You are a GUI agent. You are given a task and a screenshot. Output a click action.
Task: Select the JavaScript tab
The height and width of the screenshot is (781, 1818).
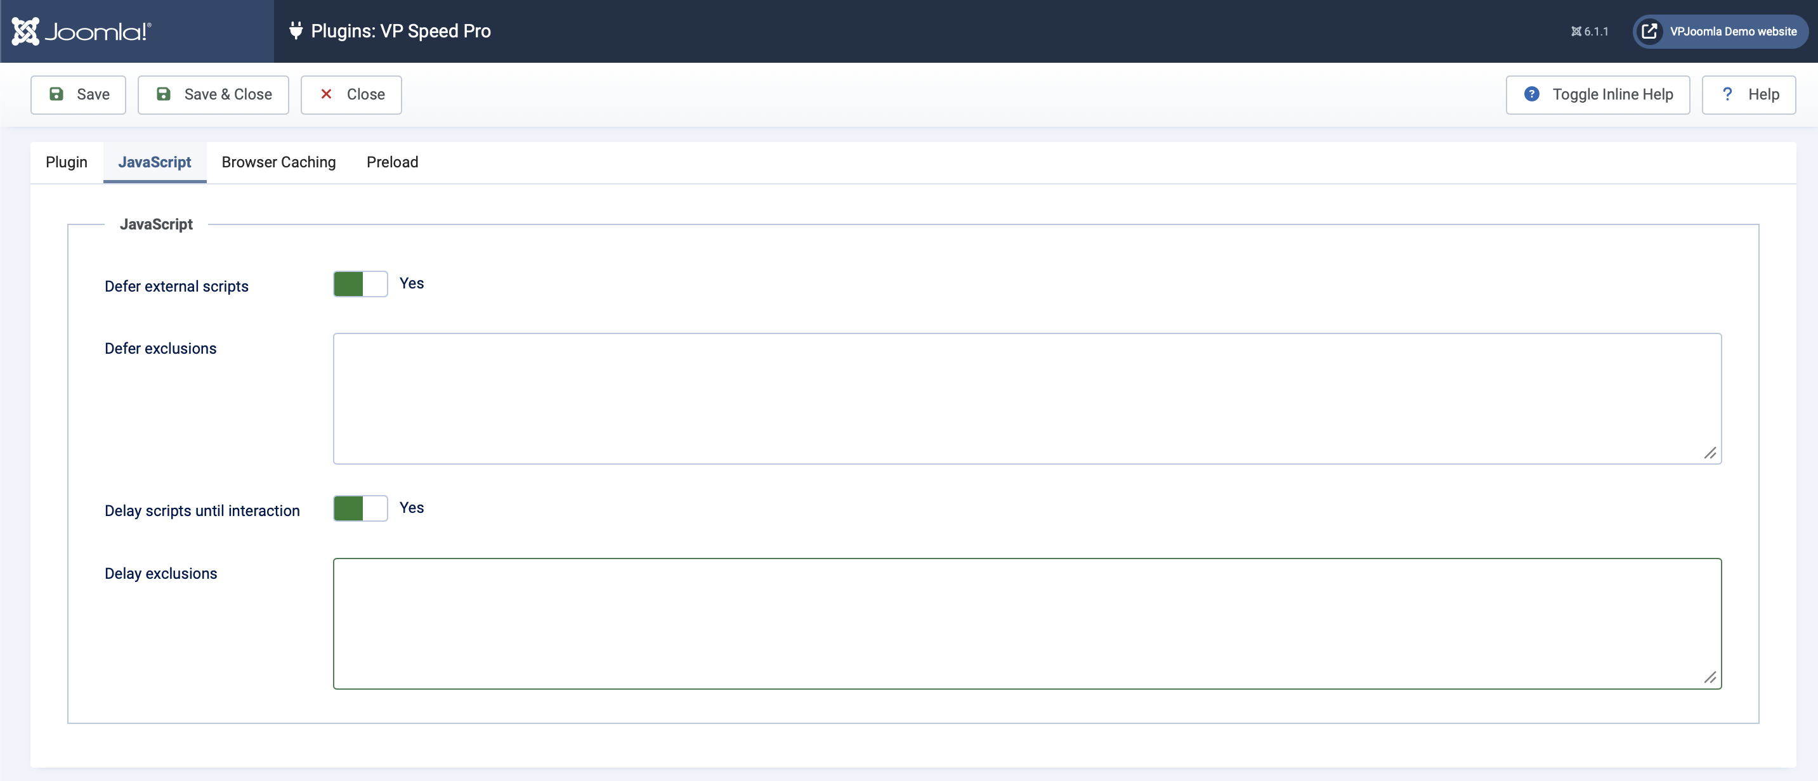pos(155,162)
